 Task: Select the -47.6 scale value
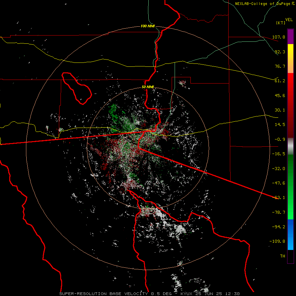pos(279,183)
